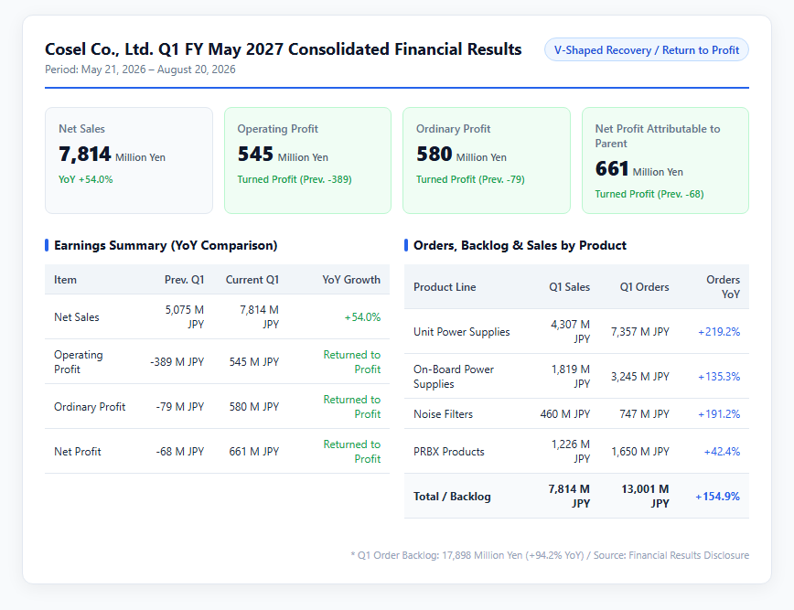Click the "3,245 M JPY" orders cell
This screenshot has height=610, width=794.
[640, 377]
